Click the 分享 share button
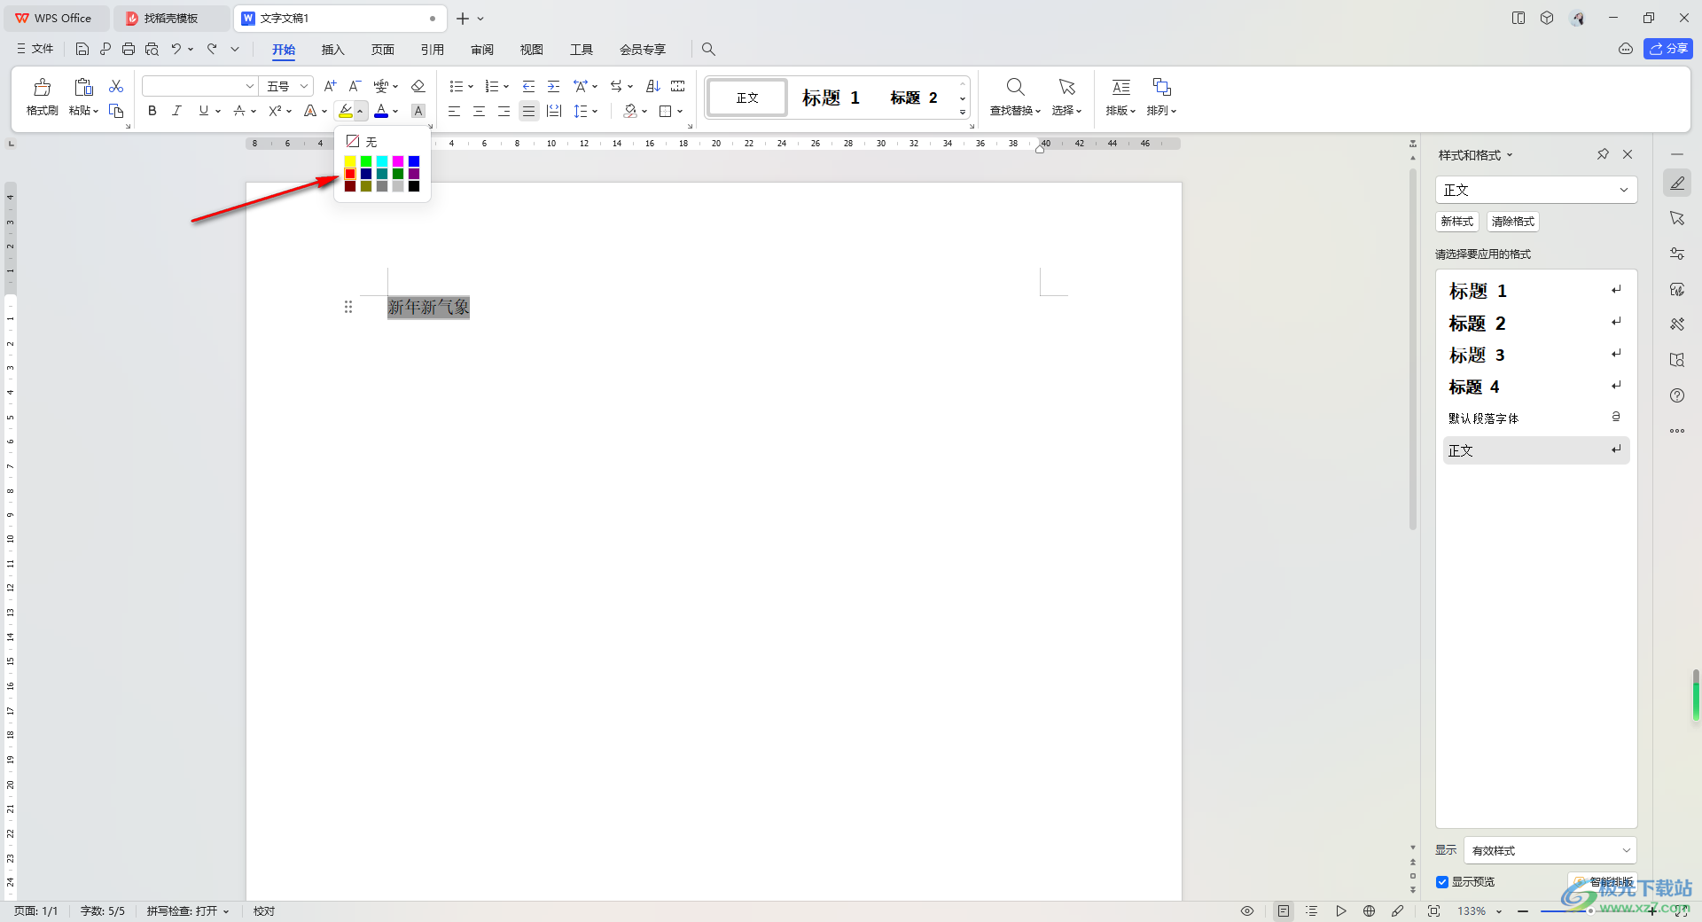The height and width of the screenshot is (922, 1702). [1668, 49]
